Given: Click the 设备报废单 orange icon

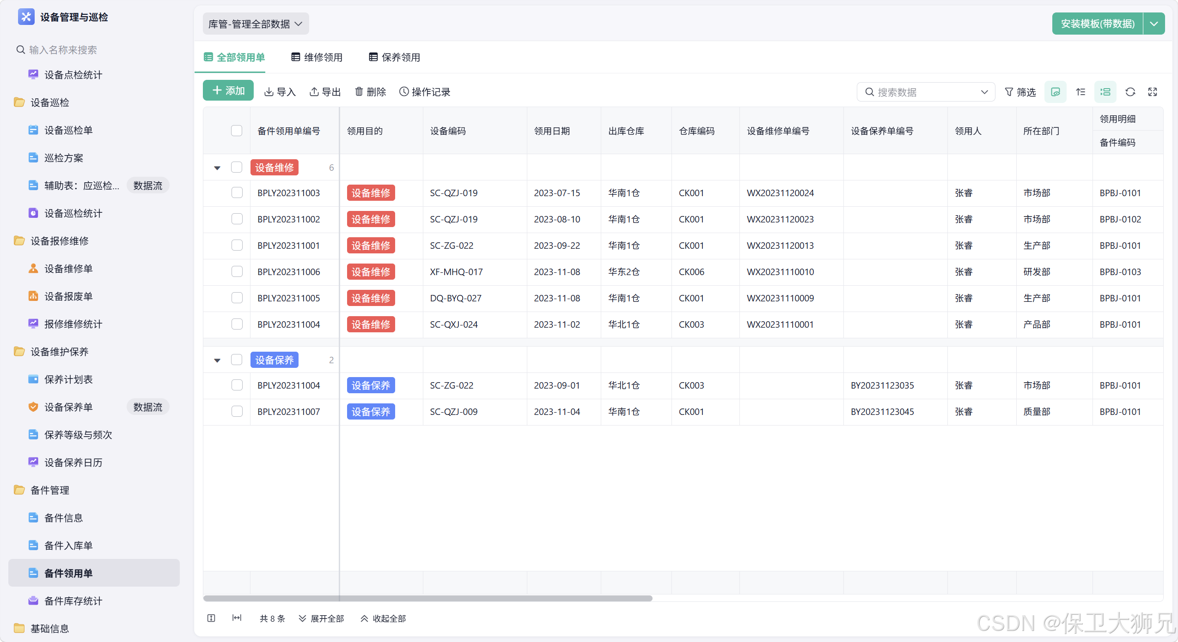Looking at the screenshot, I should (x=33, y=296).
